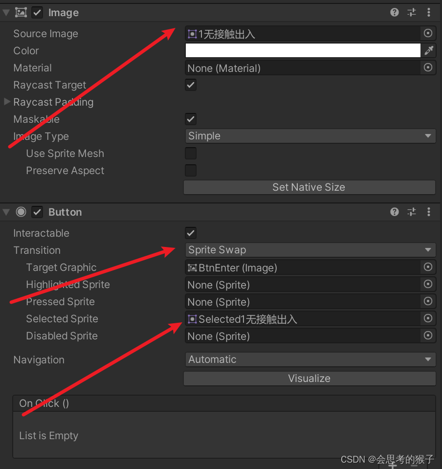This screenshot has height=469, width=442.
Task: Open the Highlighted Sprite object picker
Action: [428, 284]
